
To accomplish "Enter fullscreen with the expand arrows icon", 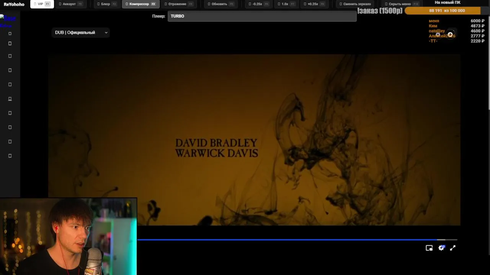I will (x=453, y=248).
